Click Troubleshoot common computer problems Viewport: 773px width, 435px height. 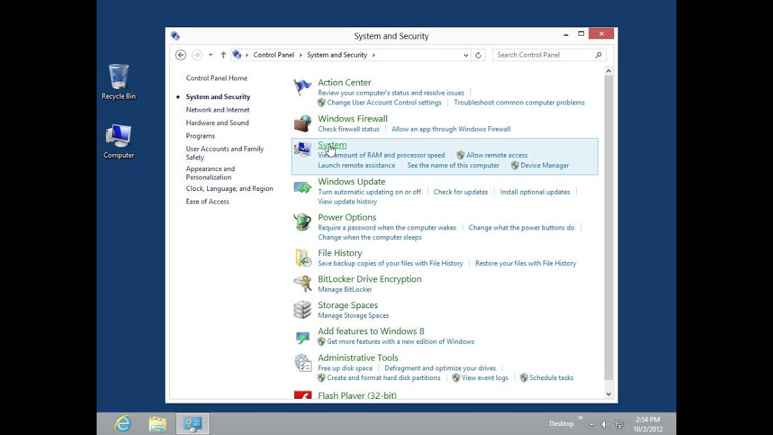coord(519,103)
